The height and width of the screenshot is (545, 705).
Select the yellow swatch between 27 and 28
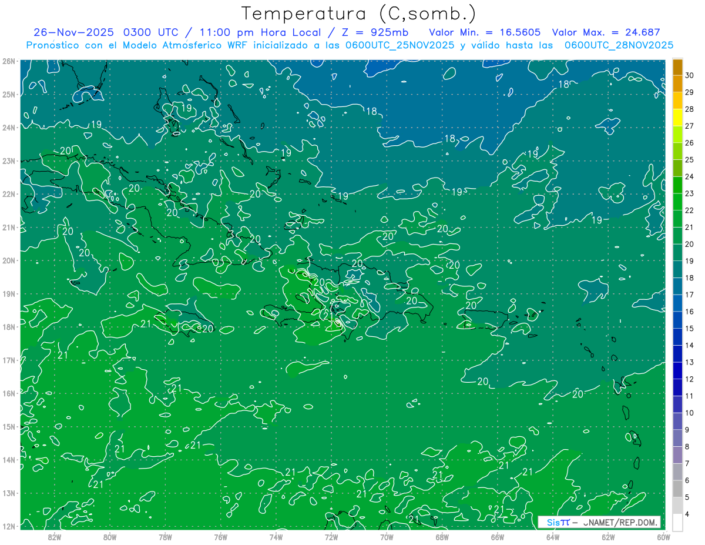tap(677, 118)
